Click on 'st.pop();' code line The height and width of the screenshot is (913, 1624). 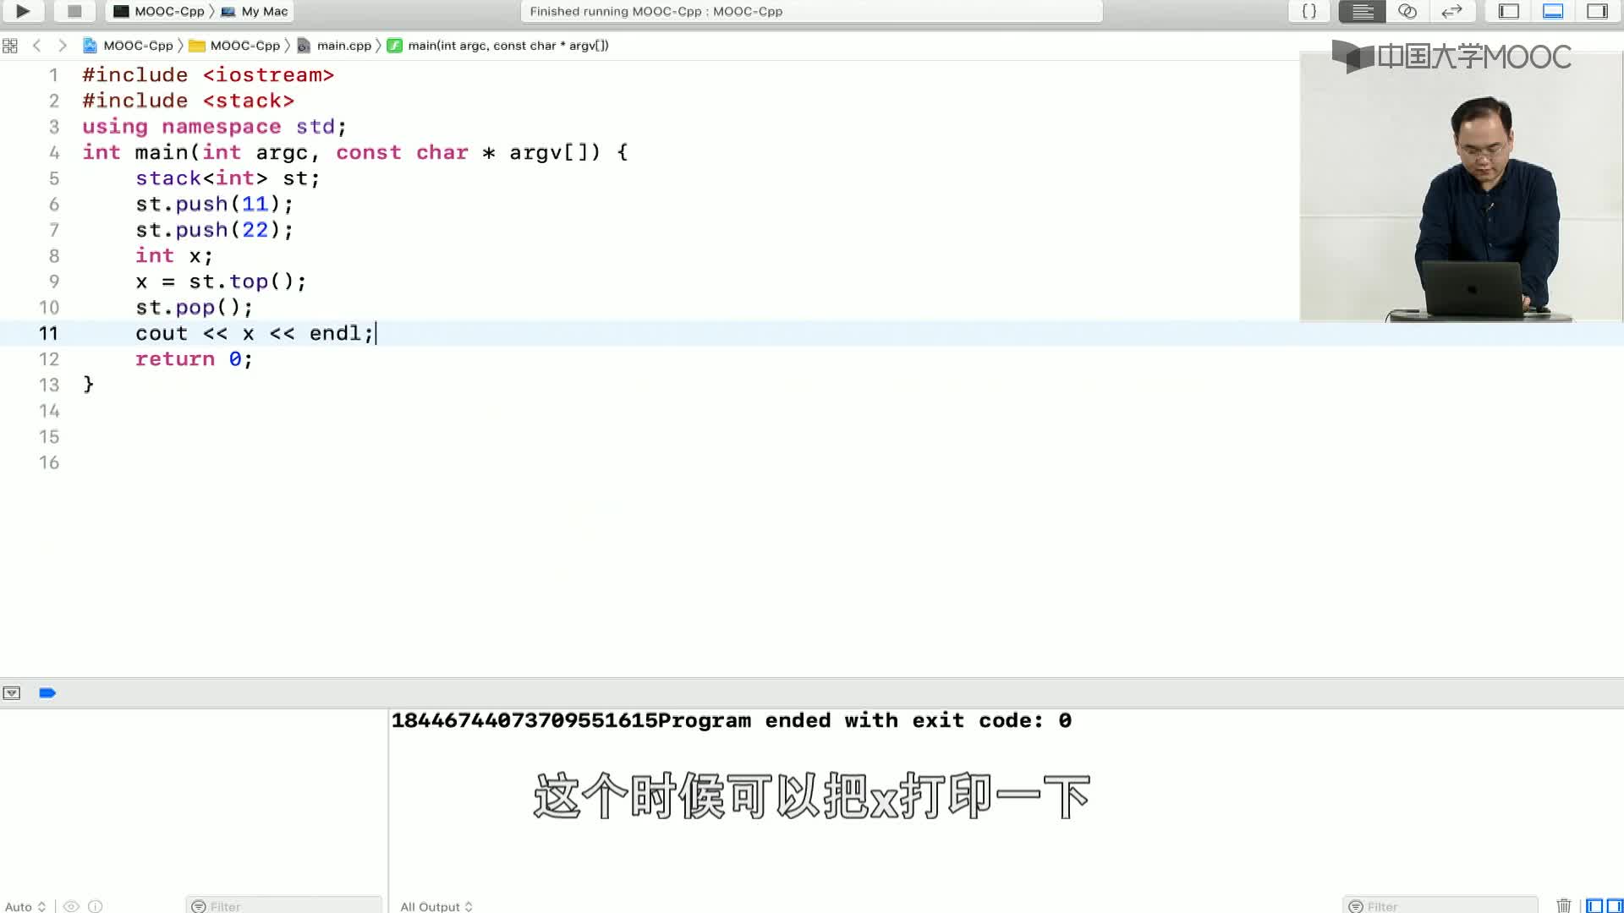click(194, 308)
